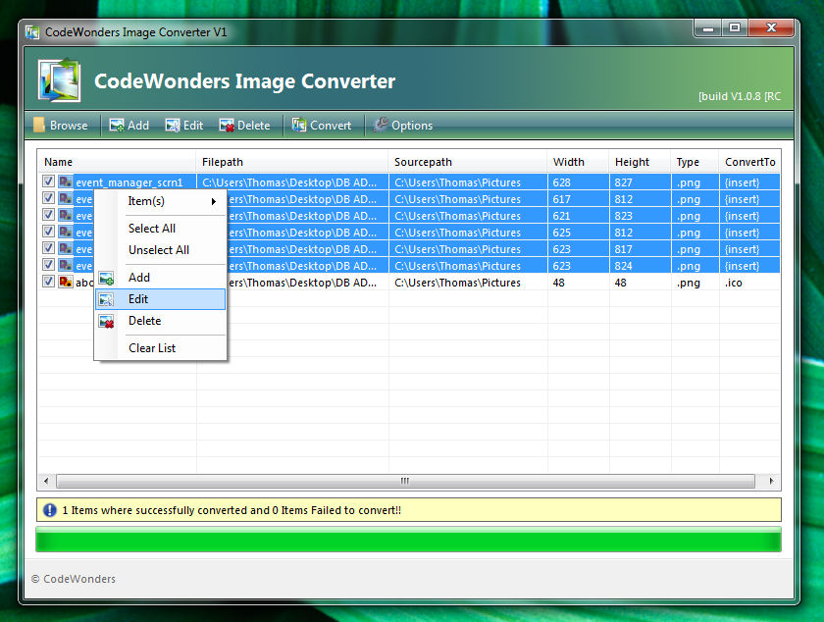This screenshot has width=824, height=622.
Task: Click the right scroll arrow of the list
Action: click(x=774, y=481)
